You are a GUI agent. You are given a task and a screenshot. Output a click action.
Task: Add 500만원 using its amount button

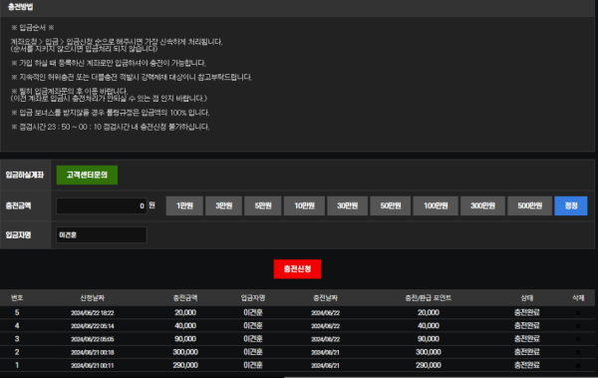(x=530, y=205)
